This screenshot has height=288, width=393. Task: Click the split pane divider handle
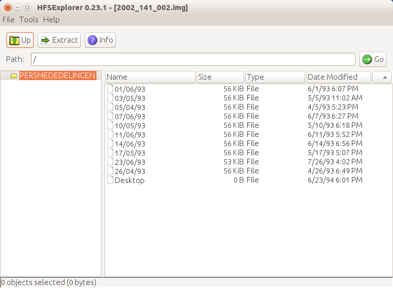pyautogui.click(x=103, y=173)
